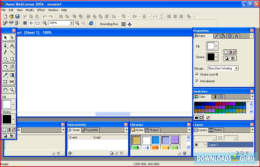The height and width of the screenshot is (167, 260).
Task: Select the white arrow Direct Selection tool
Action: (12, 37)
